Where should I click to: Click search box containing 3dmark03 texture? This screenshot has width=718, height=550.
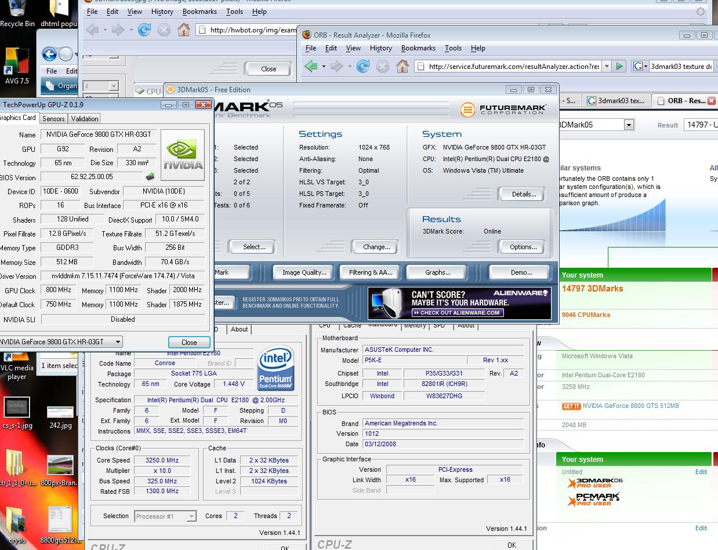coord(680,67)
